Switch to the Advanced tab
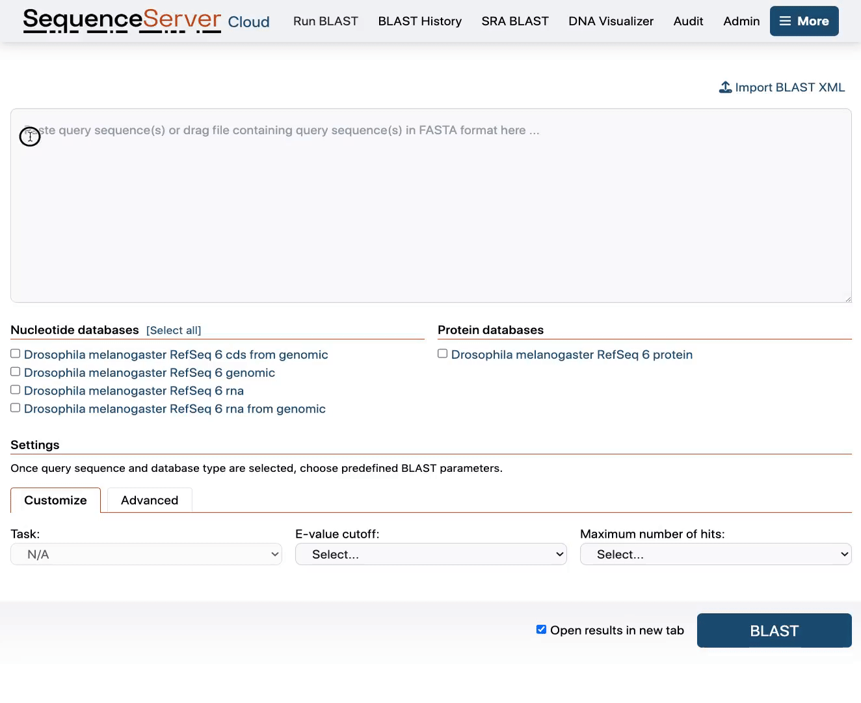This screenshot has height=703, width=861. tap(149, 500)
